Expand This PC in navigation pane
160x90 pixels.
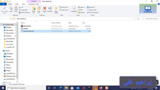[7, 51]
